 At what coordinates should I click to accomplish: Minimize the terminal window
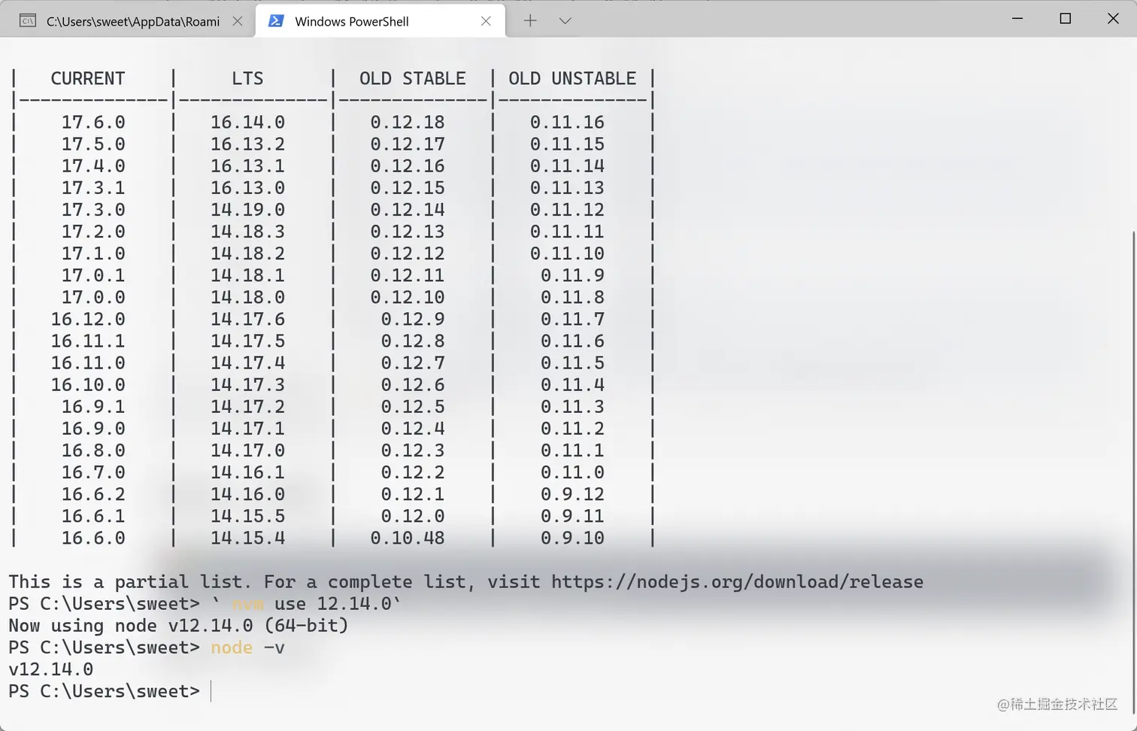click(1017, 19)
